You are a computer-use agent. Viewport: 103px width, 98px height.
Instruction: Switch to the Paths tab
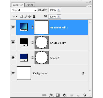coord(30,5)
